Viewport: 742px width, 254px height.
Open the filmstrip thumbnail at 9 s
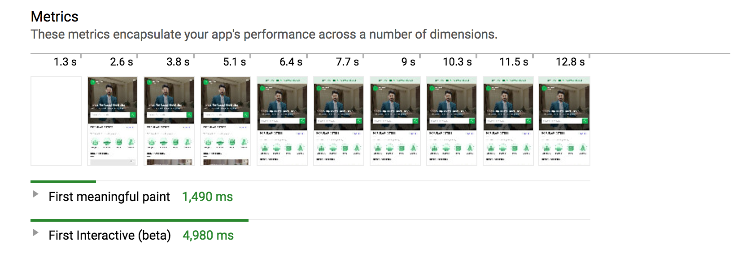(x=395, y=121)
